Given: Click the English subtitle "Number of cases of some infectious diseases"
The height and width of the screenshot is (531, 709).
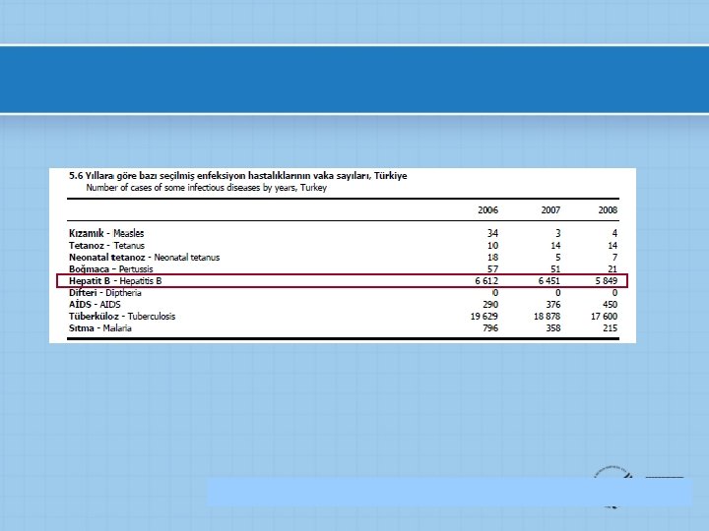Looking at the screenshot, I should coord(206,188).
